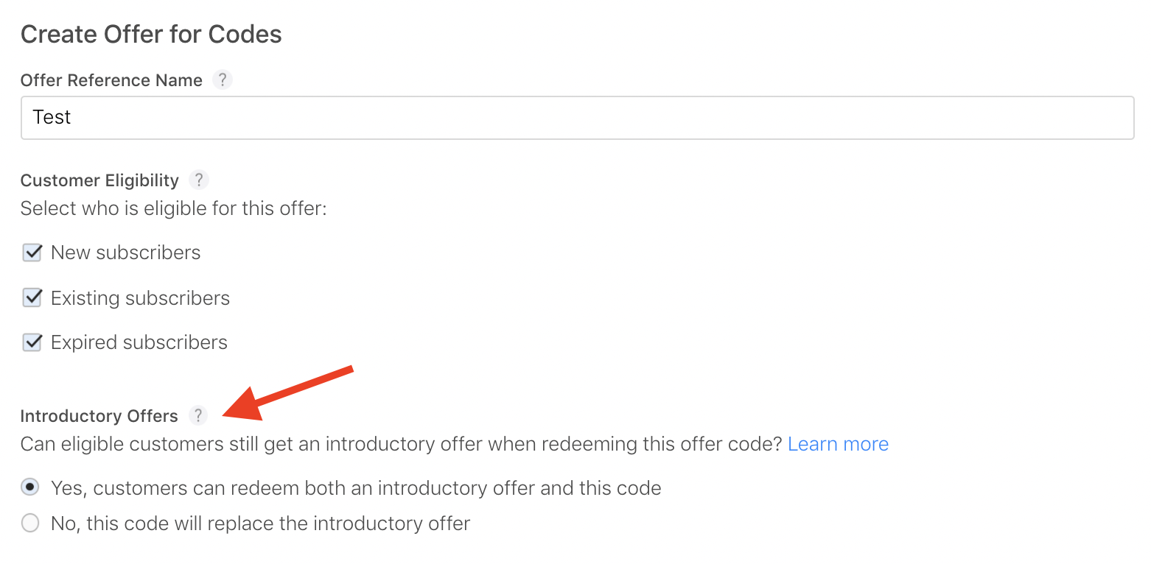Click the Existing subscribers label text

pyautogui.click(x=140, y=298)
